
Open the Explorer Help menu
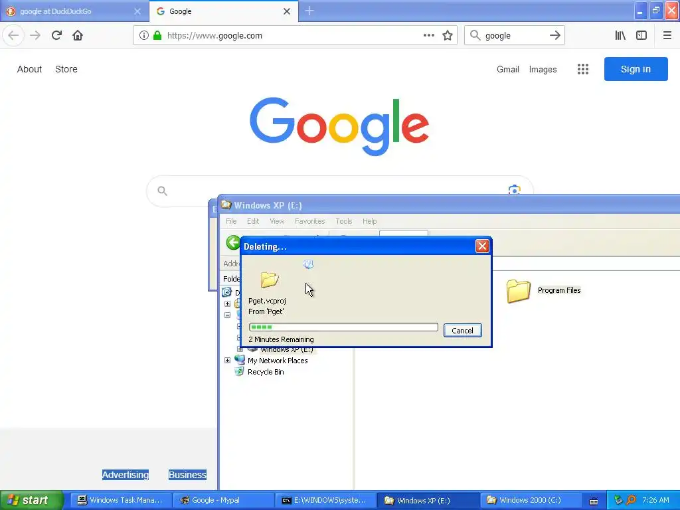369,221
